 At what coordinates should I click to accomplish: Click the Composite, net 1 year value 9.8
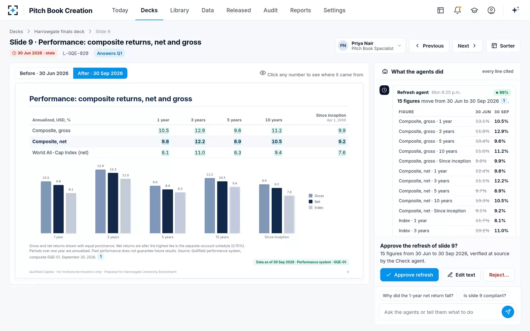coord(165,142)
